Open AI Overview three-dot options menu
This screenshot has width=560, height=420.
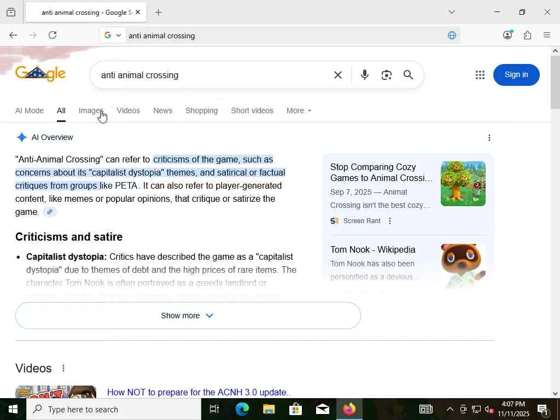click(x=489, y=138)
